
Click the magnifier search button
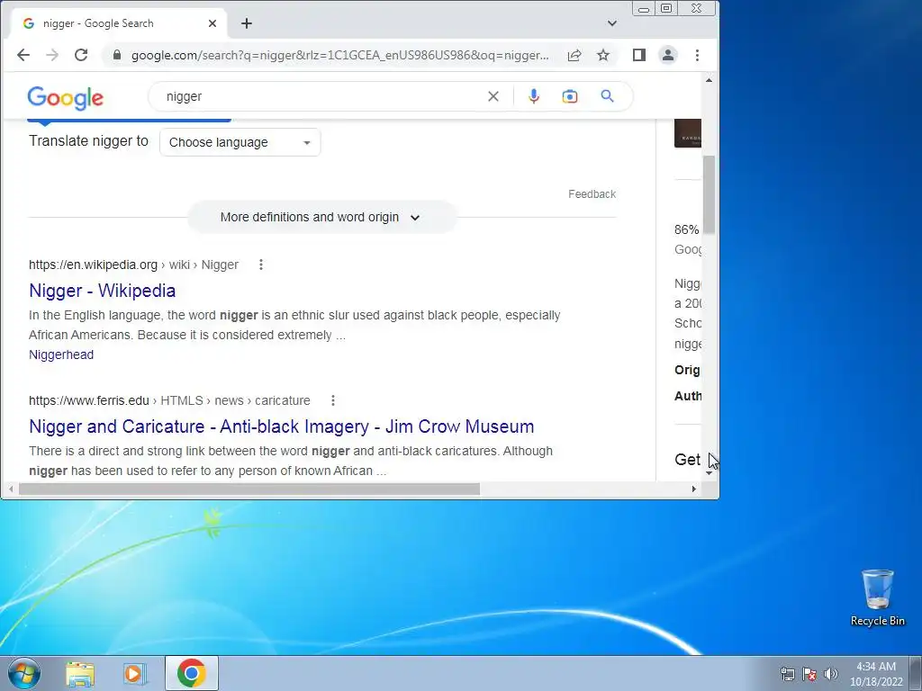(x=608, y=96)
